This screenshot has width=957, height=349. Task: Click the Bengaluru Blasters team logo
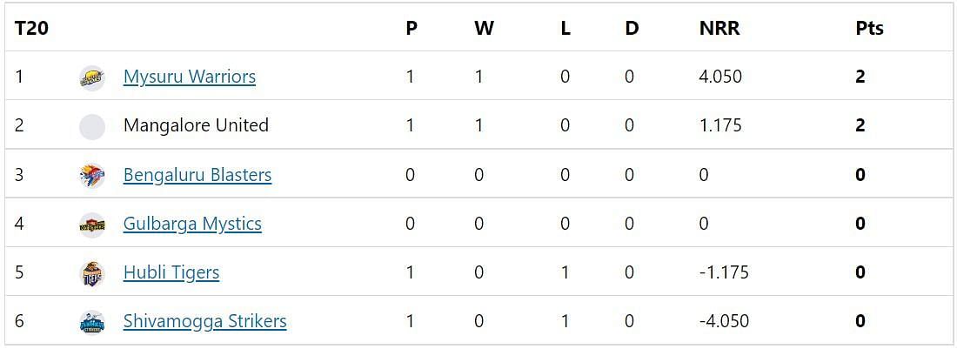coord(91,175)
